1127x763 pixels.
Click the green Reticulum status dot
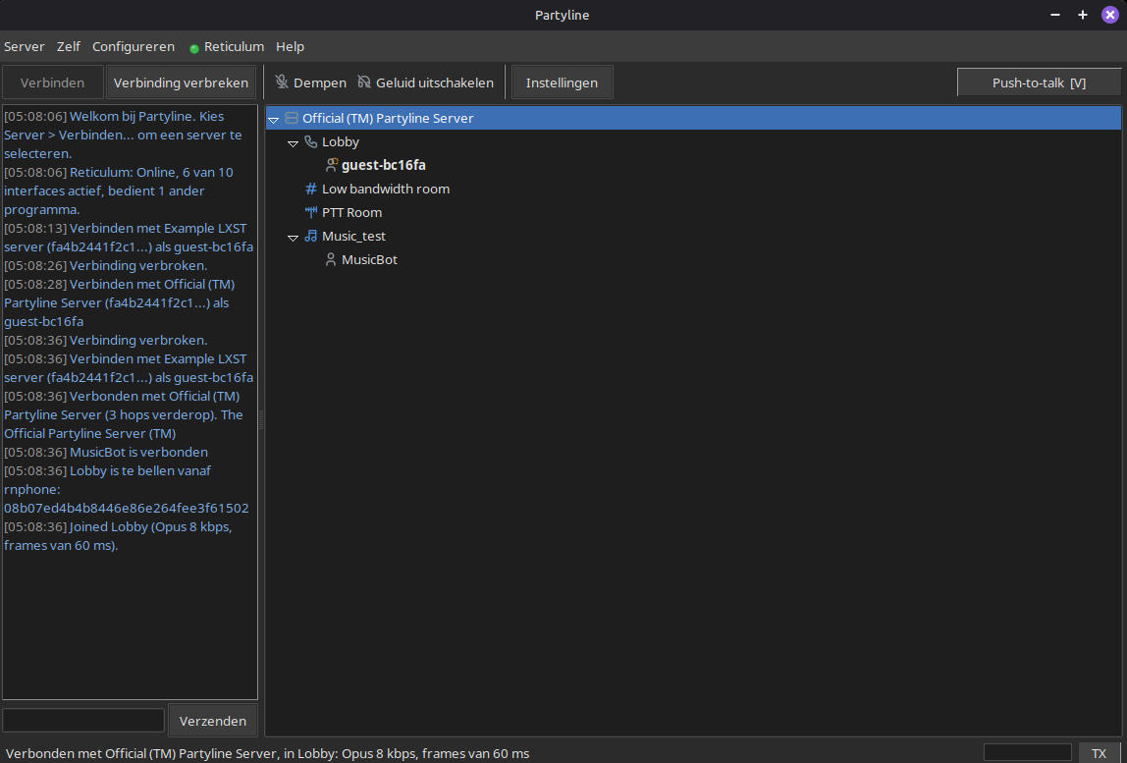pos(194,48)
